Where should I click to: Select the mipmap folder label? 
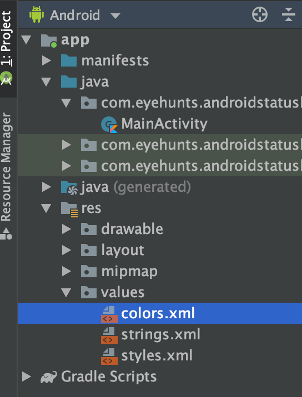(129, 272)
